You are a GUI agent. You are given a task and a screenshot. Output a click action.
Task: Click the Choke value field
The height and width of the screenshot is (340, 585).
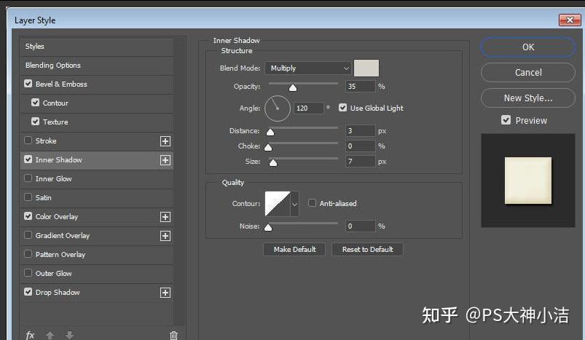coord(360,146)
